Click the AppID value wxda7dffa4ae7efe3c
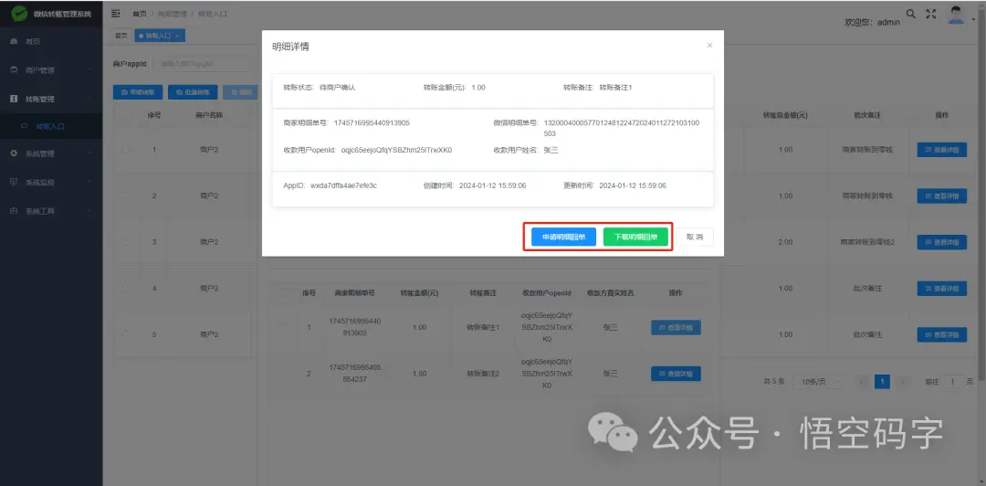 coord(343,185)
